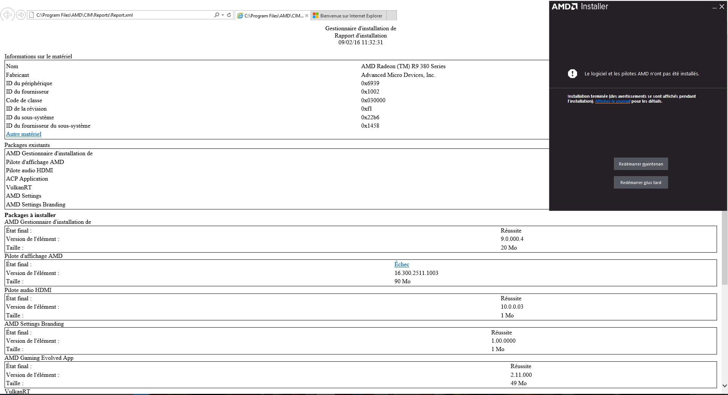The height and width of the screenshot is (395, 728).
Task: Select text AMD Radeon (TM) R9 380 Series
Action: coord(403,66)
